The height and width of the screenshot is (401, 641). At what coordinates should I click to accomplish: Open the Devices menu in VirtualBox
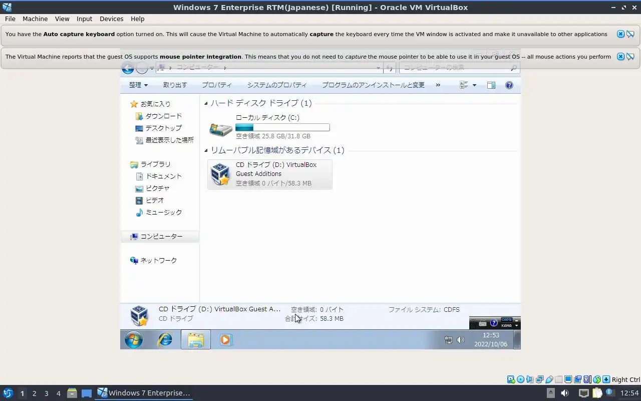click(x=111, y=19)
